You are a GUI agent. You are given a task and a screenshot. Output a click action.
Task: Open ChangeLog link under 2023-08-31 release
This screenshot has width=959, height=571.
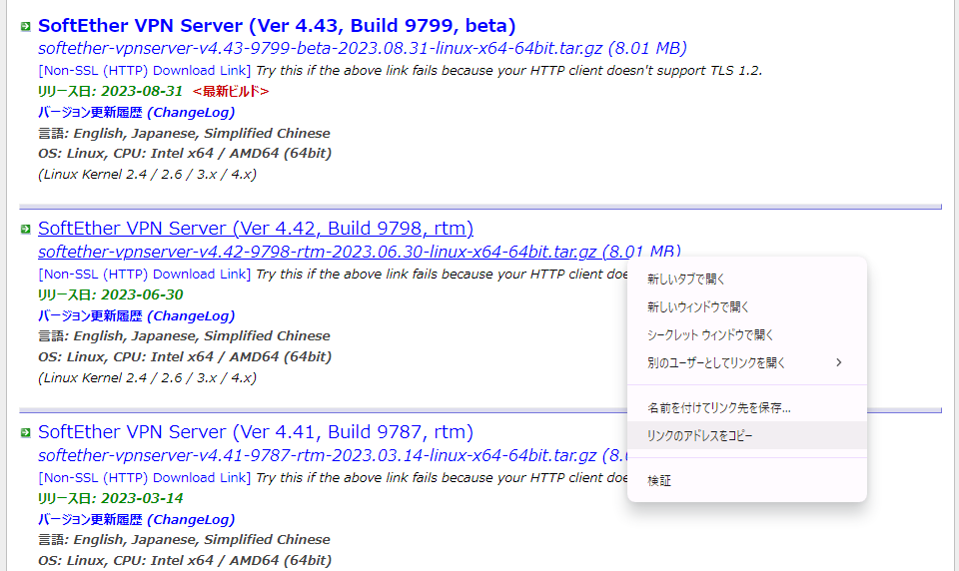(137, 113)
